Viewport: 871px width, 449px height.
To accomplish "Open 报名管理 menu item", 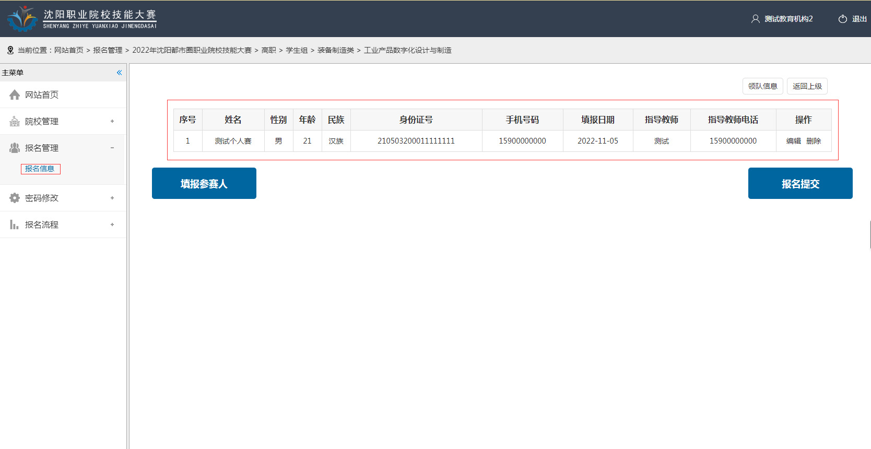I will tap(42, 148).
